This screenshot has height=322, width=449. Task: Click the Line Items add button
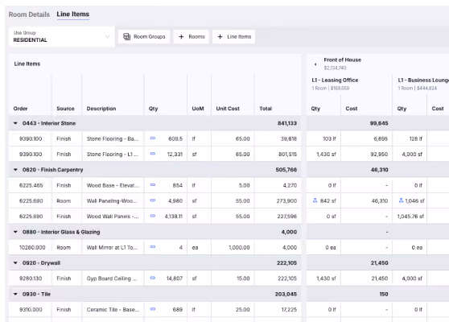[233, 37]
